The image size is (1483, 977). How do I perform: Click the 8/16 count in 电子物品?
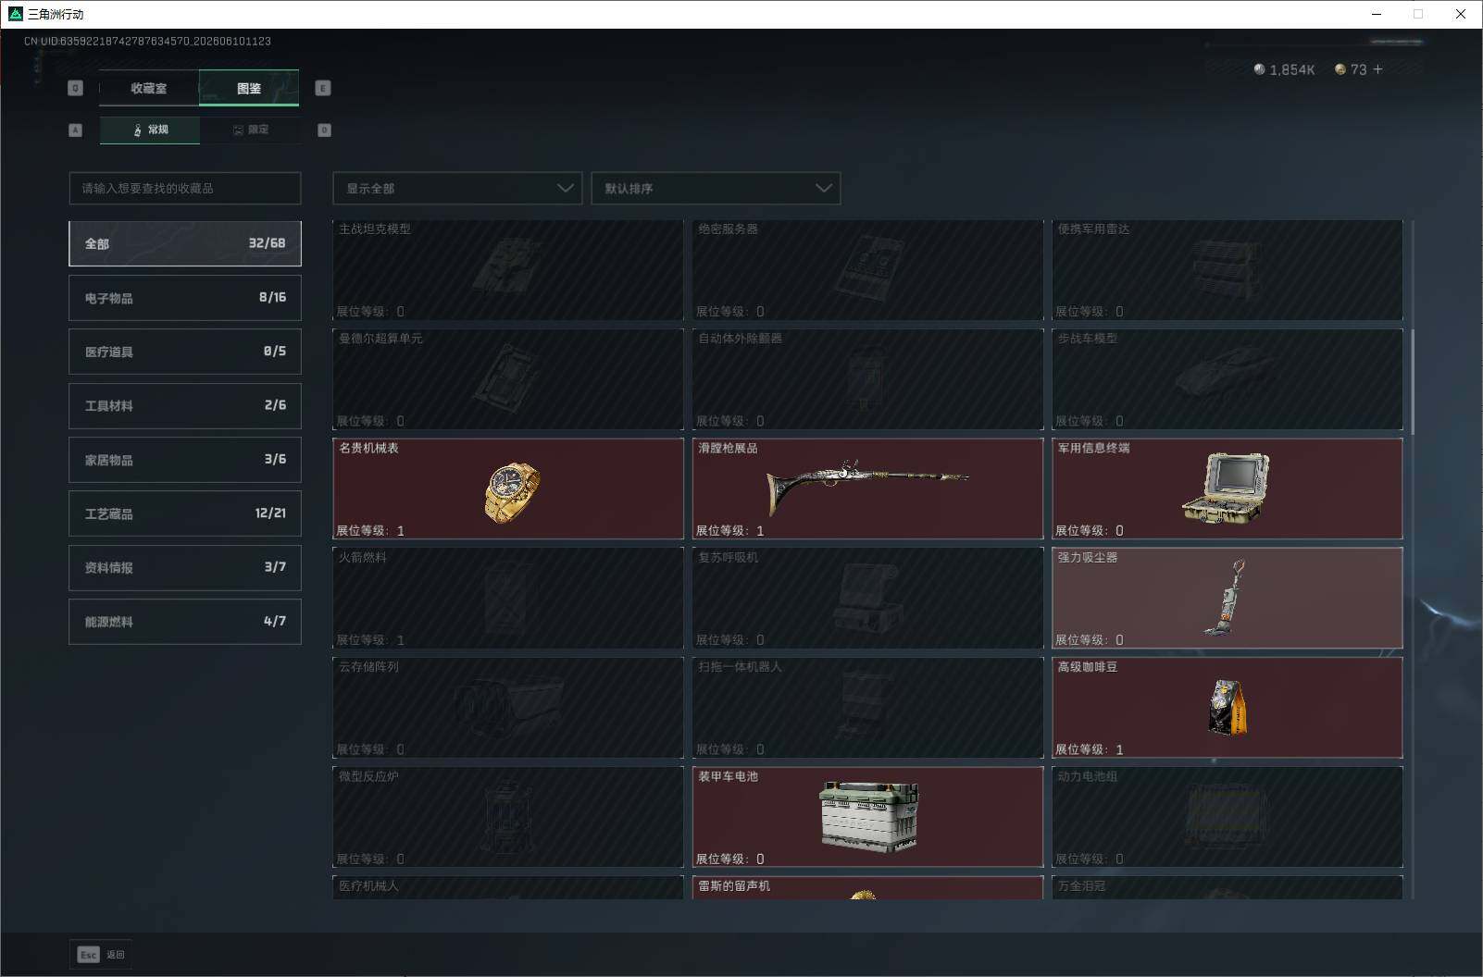pos(272,297)
